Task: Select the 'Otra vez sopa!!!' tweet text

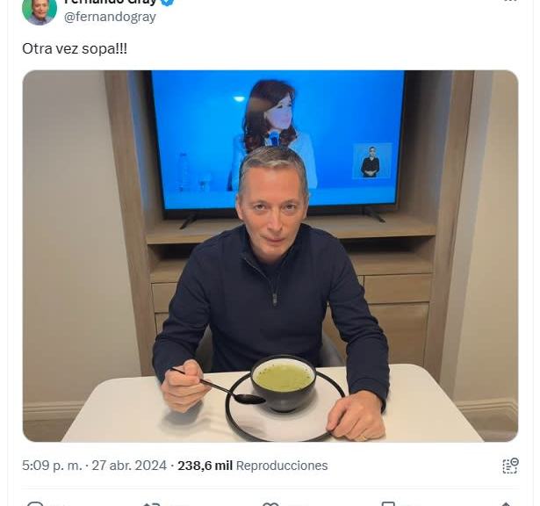Action: tap(75, 48)
